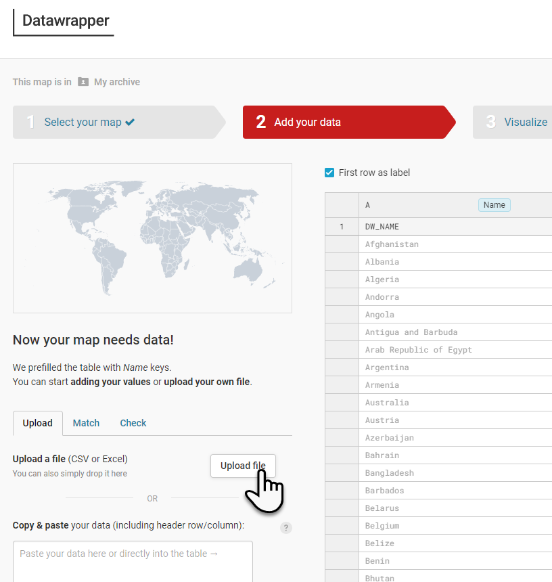Select the Afghanistan cell
This screenshot has width=552, height=582.
[x=455, y=244]
